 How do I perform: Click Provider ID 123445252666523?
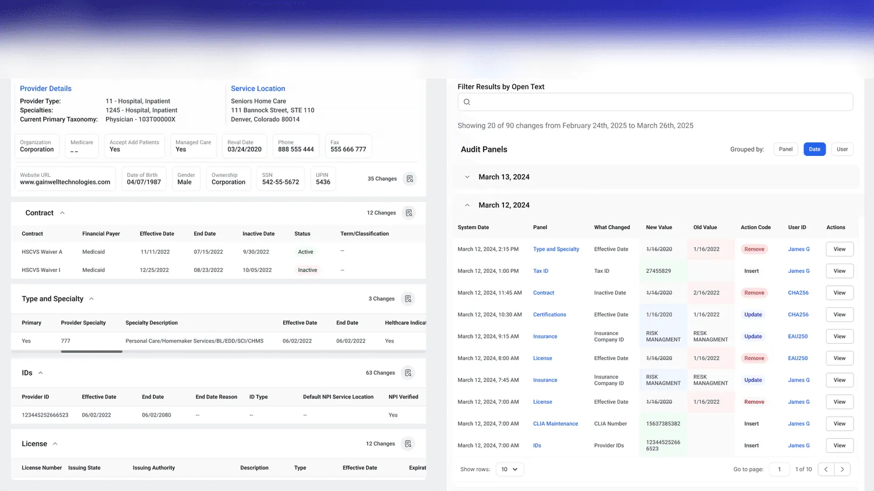45,415
